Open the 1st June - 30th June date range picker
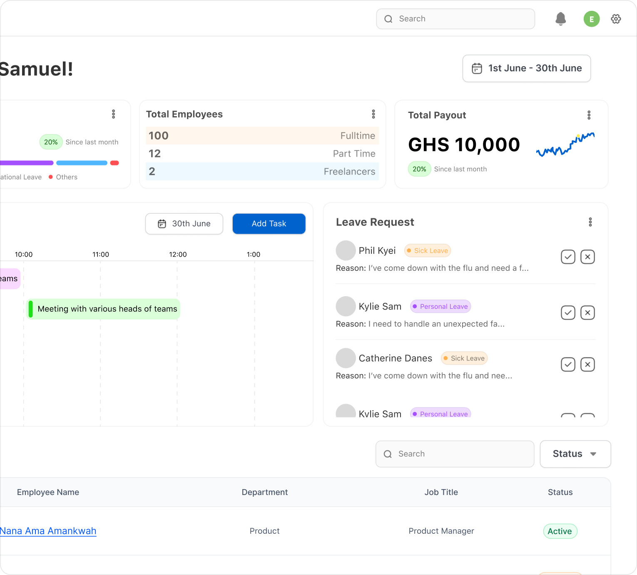Viewport: 637px width, 575px height. coord(527,68)
